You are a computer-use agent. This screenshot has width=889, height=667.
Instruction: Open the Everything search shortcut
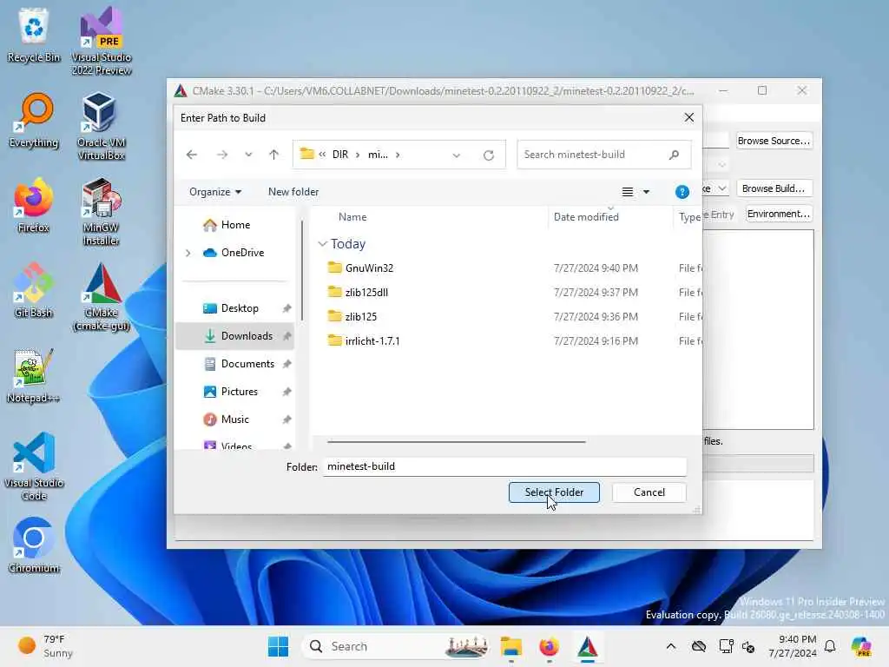[34, 120]
